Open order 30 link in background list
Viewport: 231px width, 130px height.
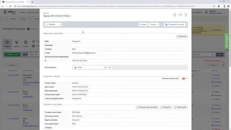14,92
